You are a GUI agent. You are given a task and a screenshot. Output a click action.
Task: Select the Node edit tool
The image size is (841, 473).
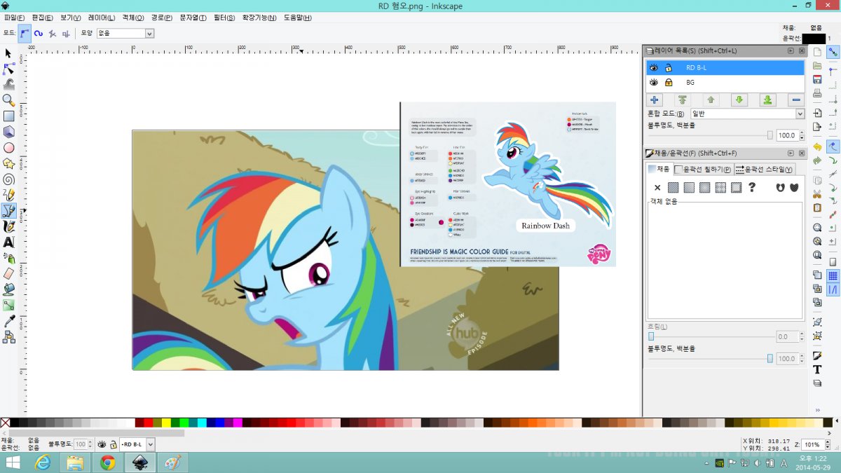[8, 69]
